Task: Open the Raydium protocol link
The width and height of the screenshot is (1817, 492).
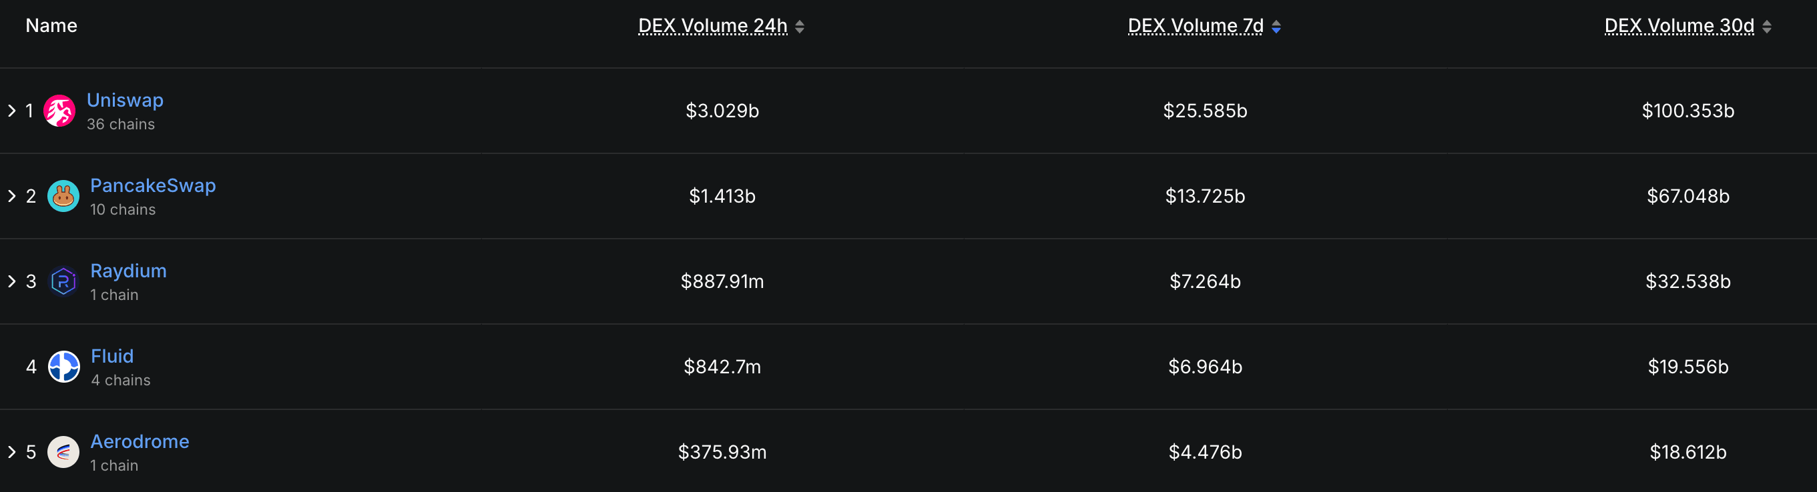Action: (x=128, y=271)
